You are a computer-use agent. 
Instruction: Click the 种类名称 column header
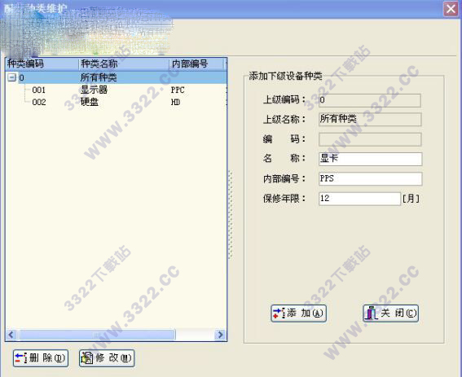click(x=124, y=64)
